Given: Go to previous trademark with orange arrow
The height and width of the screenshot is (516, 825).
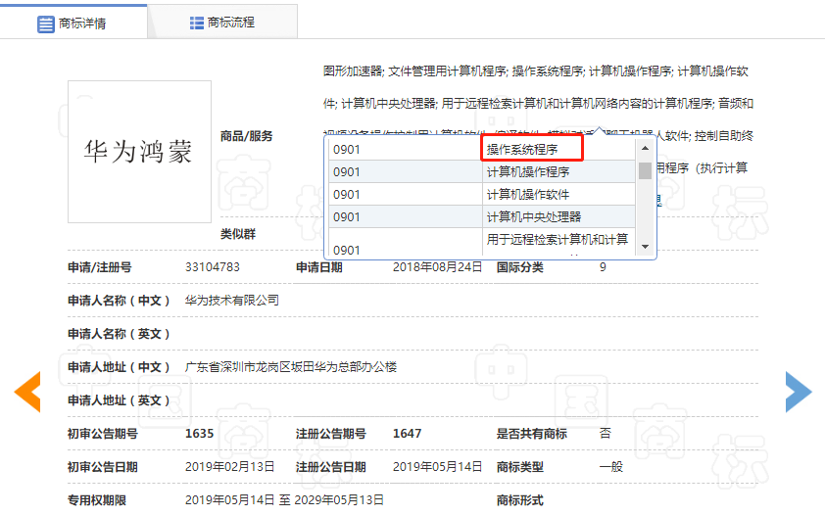Looking at the screenshot, I should 27,392.
